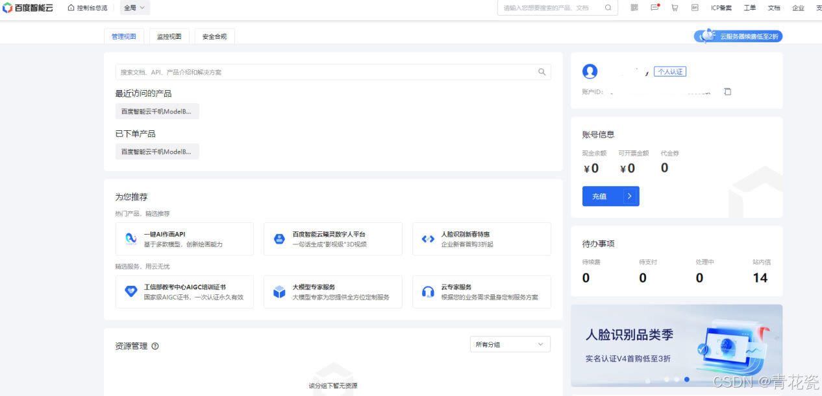Viewport: 822px width, 396px height.
Task: Expand the 所有分组 dropdown
Action: click(x=510, y=344)
